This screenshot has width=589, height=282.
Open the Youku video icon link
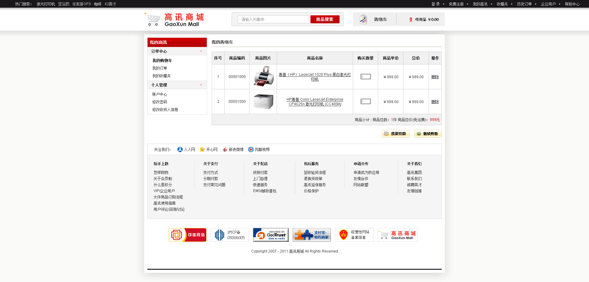pyautogui.click(x=251, y=149)
